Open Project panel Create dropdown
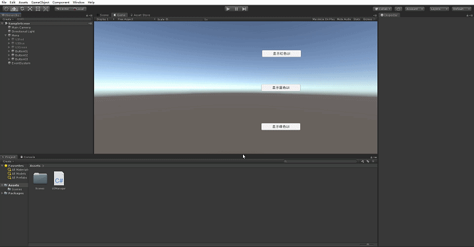 point(8,161)
